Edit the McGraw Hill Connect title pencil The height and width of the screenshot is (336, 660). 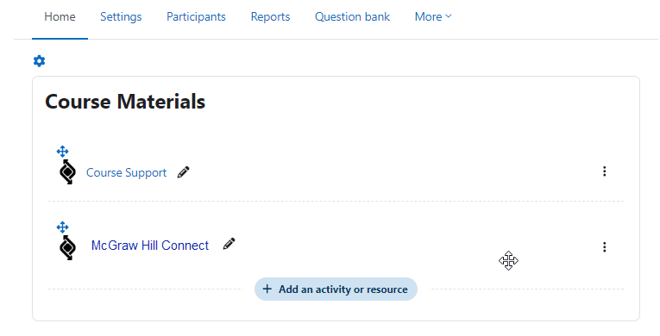(229, 244)
